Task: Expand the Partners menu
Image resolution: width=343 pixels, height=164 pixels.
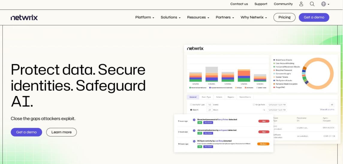Action: [225, 17]
